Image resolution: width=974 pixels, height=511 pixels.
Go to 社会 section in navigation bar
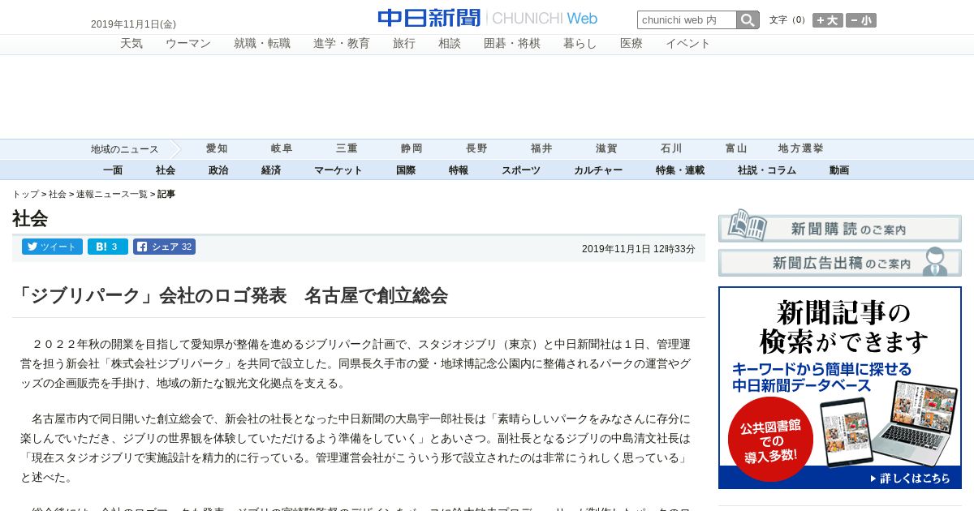pyautogui.click(x=166, y=170)
